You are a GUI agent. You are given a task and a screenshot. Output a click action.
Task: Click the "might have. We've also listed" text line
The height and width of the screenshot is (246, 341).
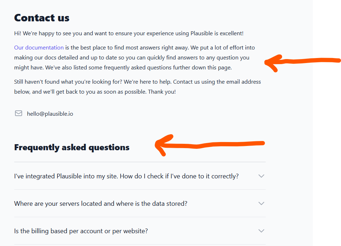click(123, 68)
